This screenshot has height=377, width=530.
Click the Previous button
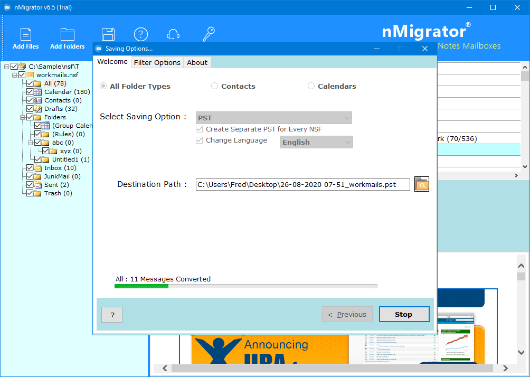click(347, 315)
